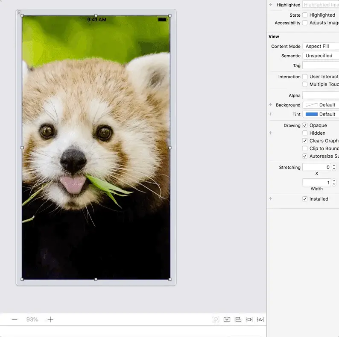Click the top-middle resize handle of image view

tap(96, 15)
